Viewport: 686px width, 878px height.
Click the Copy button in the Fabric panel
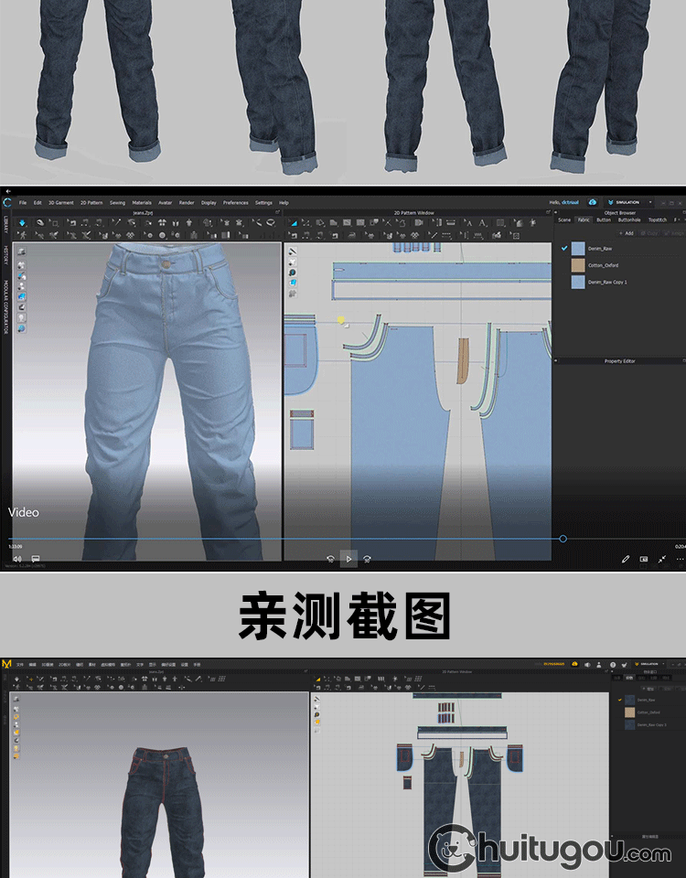[x=650, y=233]
